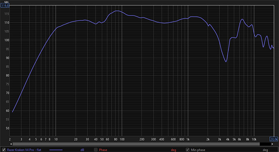Click the Min phase legend label
The image size is (279, 152).
point(198,150)
